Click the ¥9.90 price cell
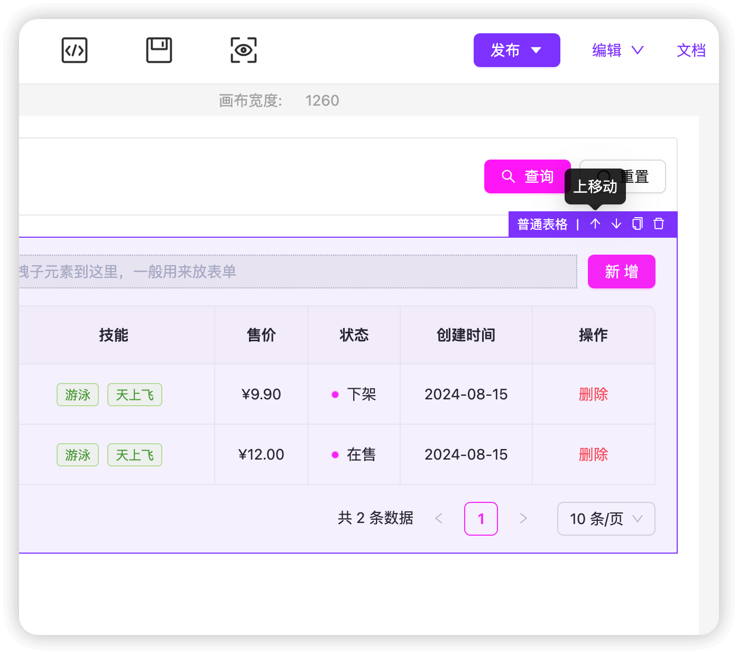This screenshot has height=654, width=738. [x=261, y=394]
